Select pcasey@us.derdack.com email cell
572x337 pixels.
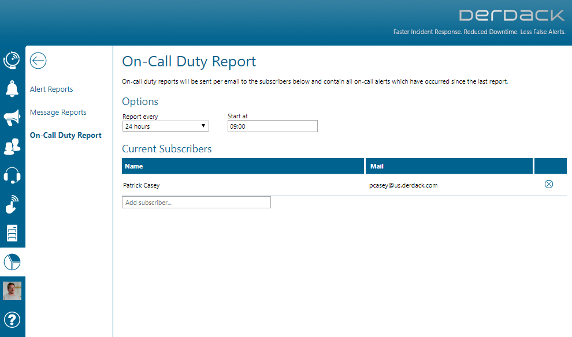click(x=403, y=185)
